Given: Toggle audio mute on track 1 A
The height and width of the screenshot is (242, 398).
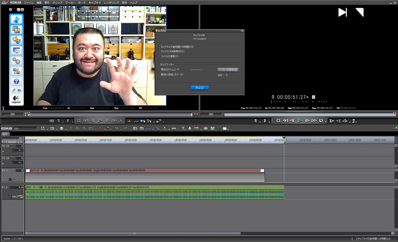Looking at the screenshot, I should (x=22, y=188).
